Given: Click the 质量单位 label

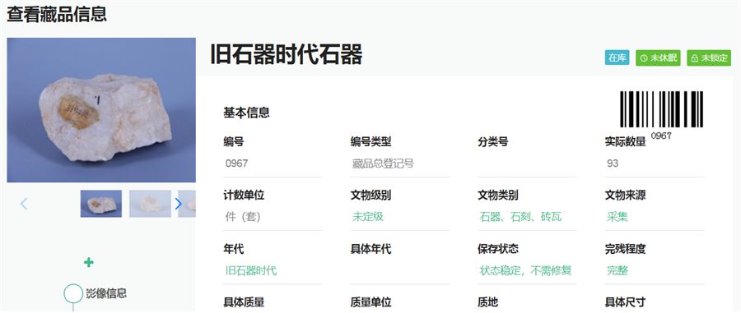Looking at the screenshot, I should pos(370,301).
